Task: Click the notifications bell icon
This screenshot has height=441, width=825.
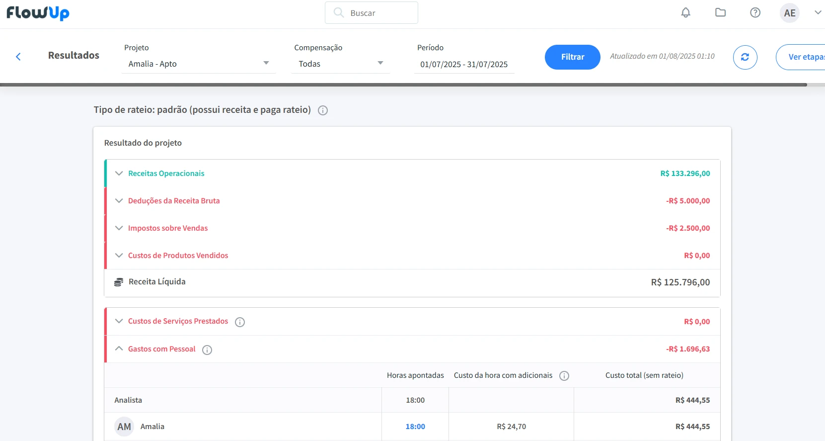Action: [x=685, y=13]
